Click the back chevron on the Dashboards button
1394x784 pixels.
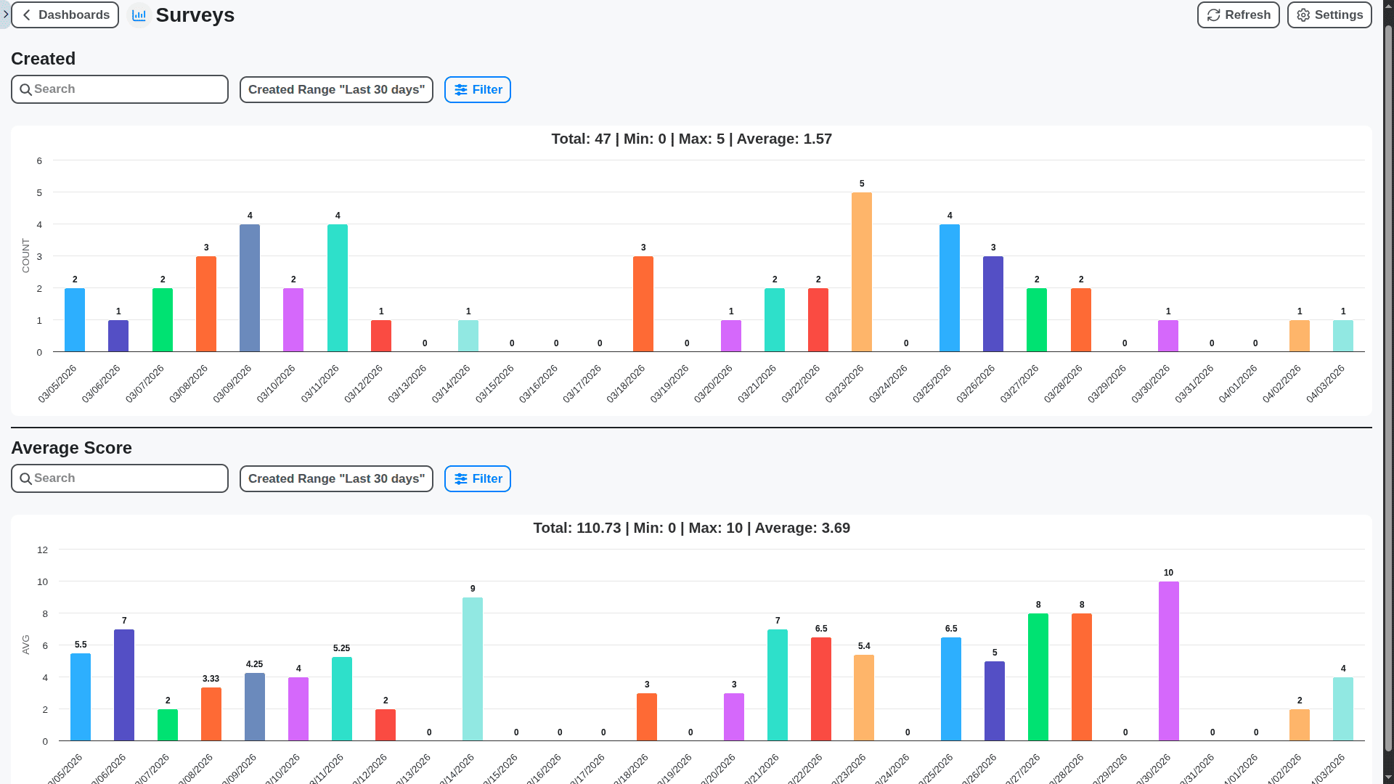[26, 15]
